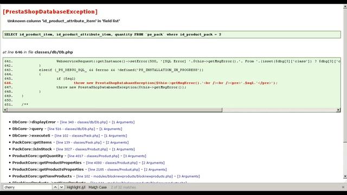Image resolution: width=347 pixels, height=195 pixels.
Task: Click 'ProductCore::getProductsProperties' trace entry
Action: pyautogui.click(x=48, y=170)
